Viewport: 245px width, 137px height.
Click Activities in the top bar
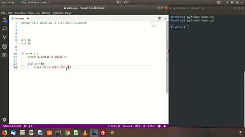click(x=8, y=2)
